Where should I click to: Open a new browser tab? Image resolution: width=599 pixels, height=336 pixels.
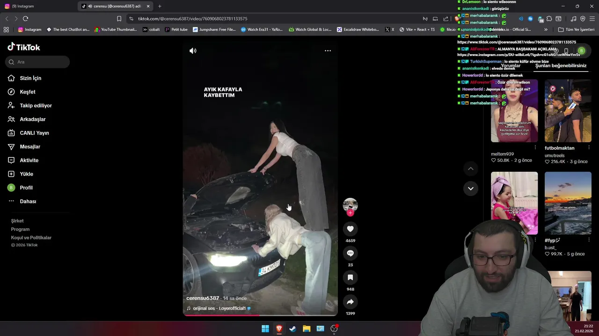click(x=160, y=6)
